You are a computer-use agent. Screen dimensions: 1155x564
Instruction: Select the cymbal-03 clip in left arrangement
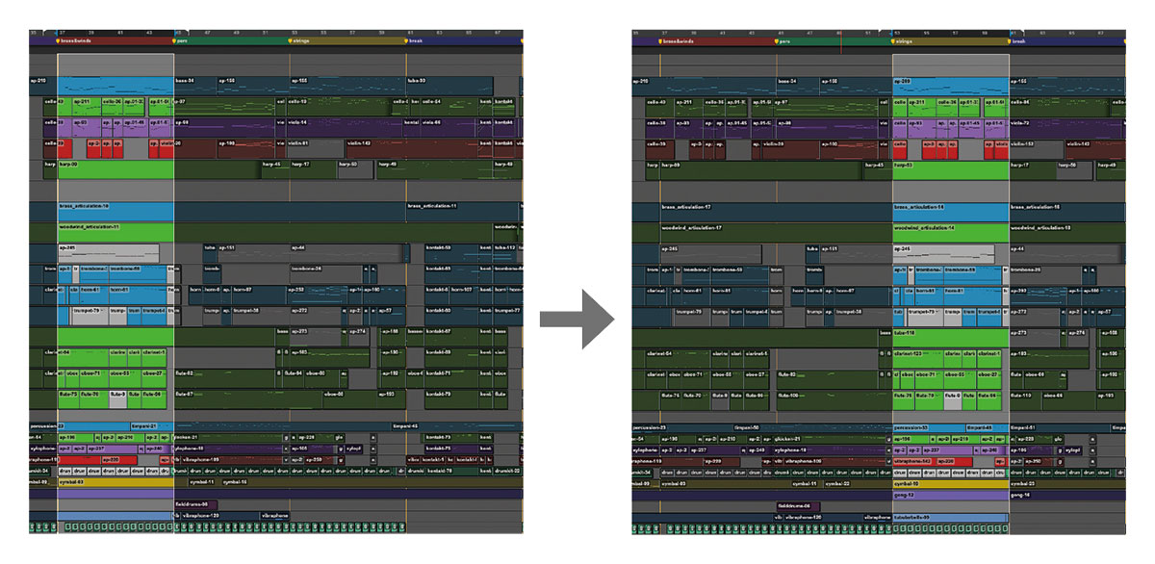[x=115, y=481]
